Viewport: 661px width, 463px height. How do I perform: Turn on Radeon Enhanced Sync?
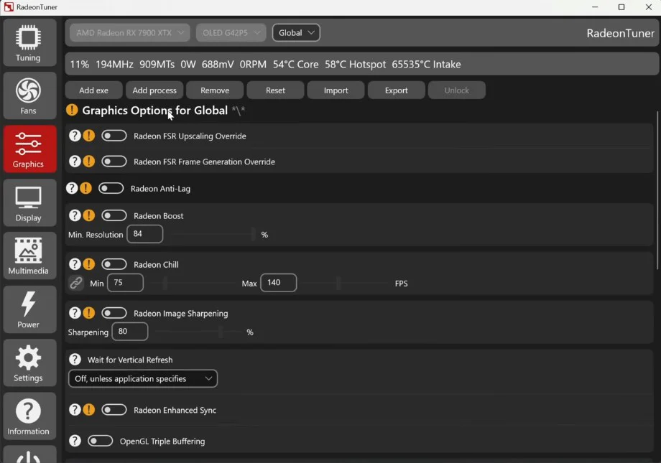tap(114, 410)
